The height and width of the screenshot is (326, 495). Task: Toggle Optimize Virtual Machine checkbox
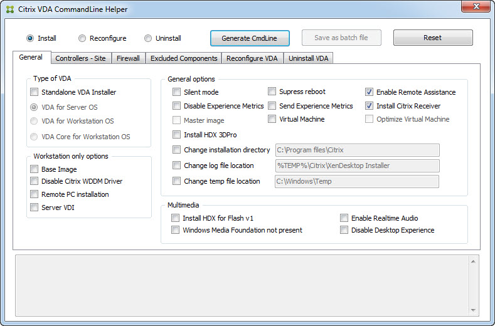(x=369, y=119)
